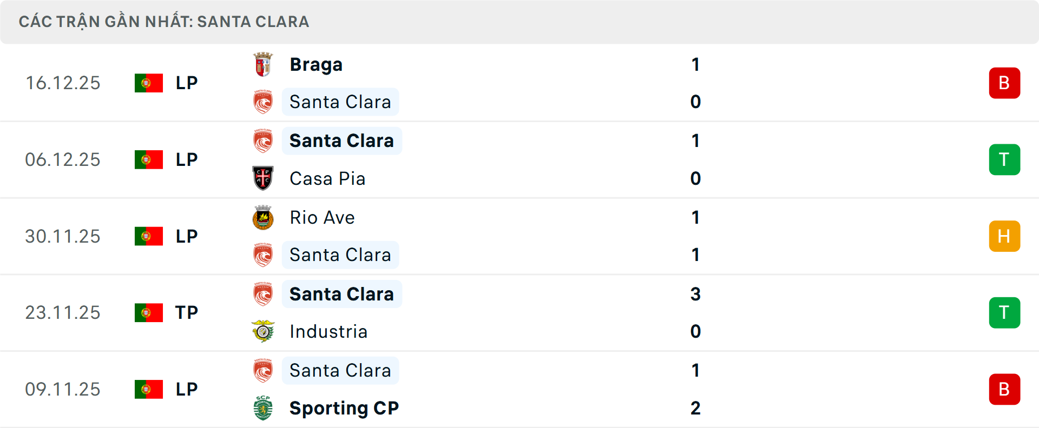The image size is (1039, 428).
Task: Click the green T badge for the Casa Pia win
Action: point(1004,159)
